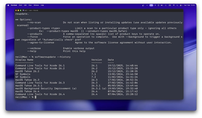Open the Window menu

(x=36, y=5)
